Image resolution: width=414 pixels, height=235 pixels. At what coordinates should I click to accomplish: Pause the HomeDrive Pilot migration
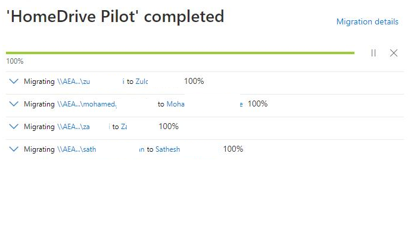(x=373, y=53)
